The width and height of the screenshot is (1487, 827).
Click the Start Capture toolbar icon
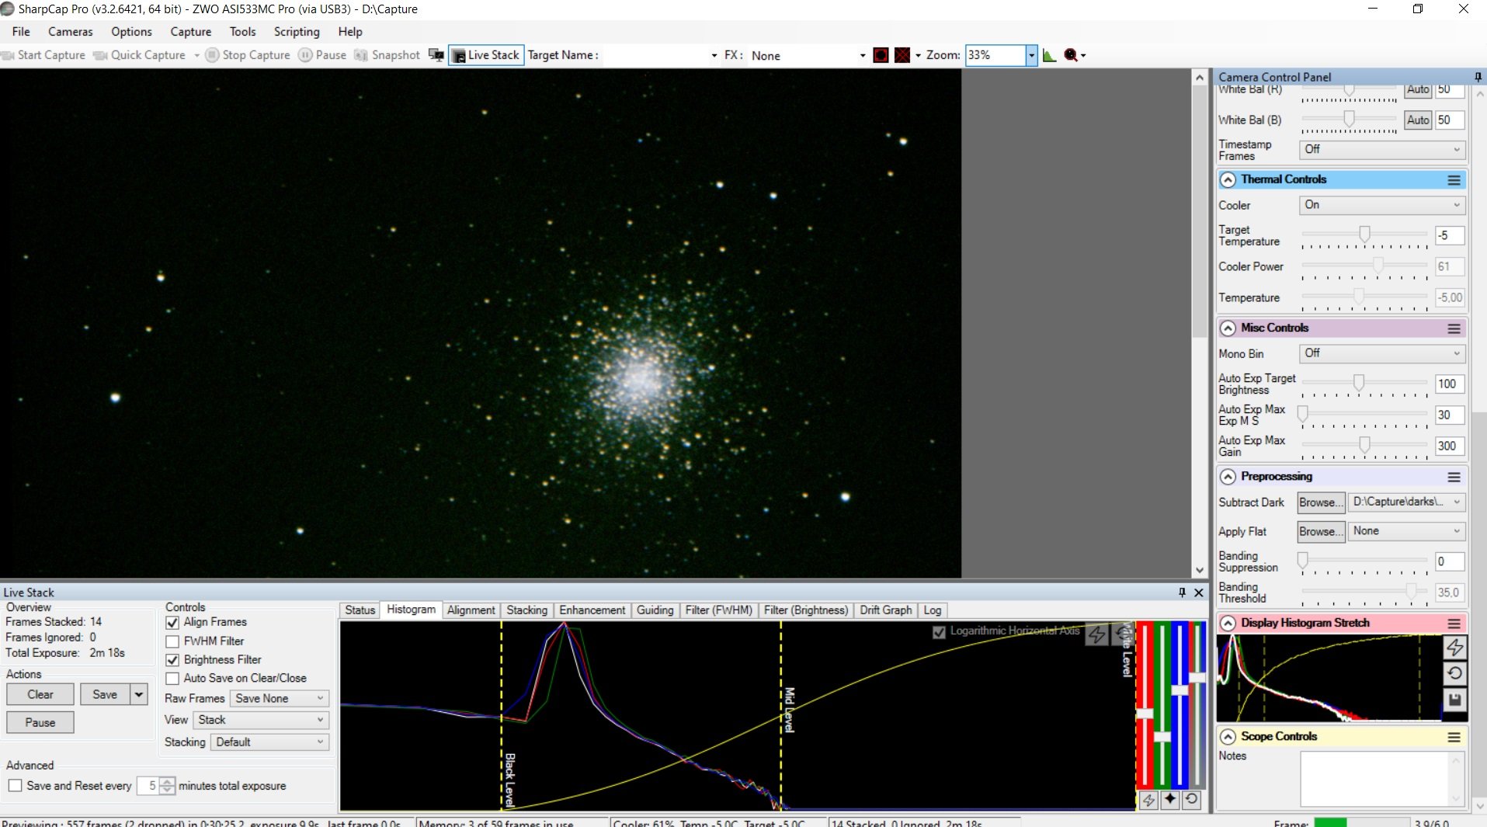(x=8, y=55)
